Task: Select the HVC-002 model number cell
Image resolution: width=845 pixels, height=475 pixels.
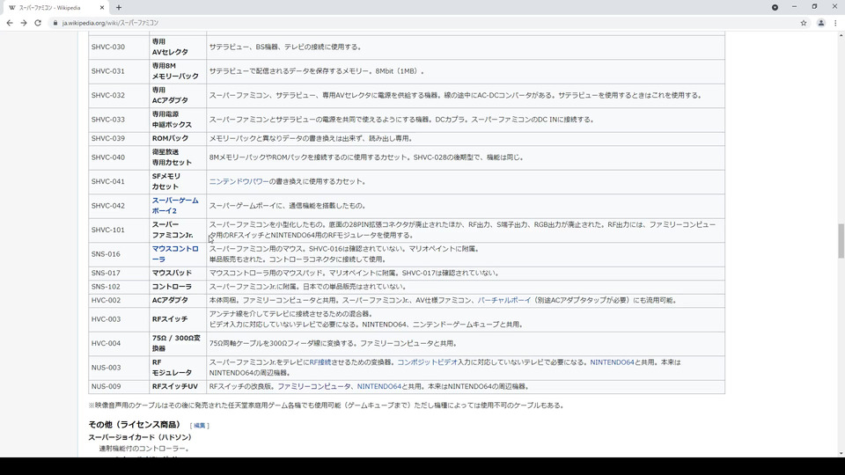Action: 119,300
